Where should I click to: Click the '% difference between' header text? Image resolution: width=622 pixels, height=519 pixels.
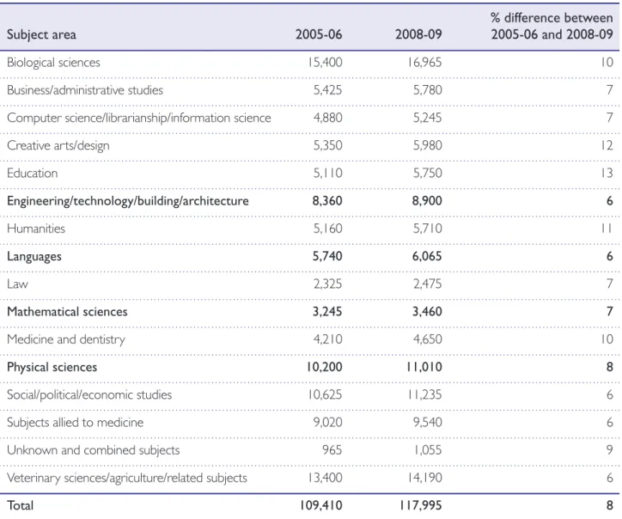coord(552,18)
